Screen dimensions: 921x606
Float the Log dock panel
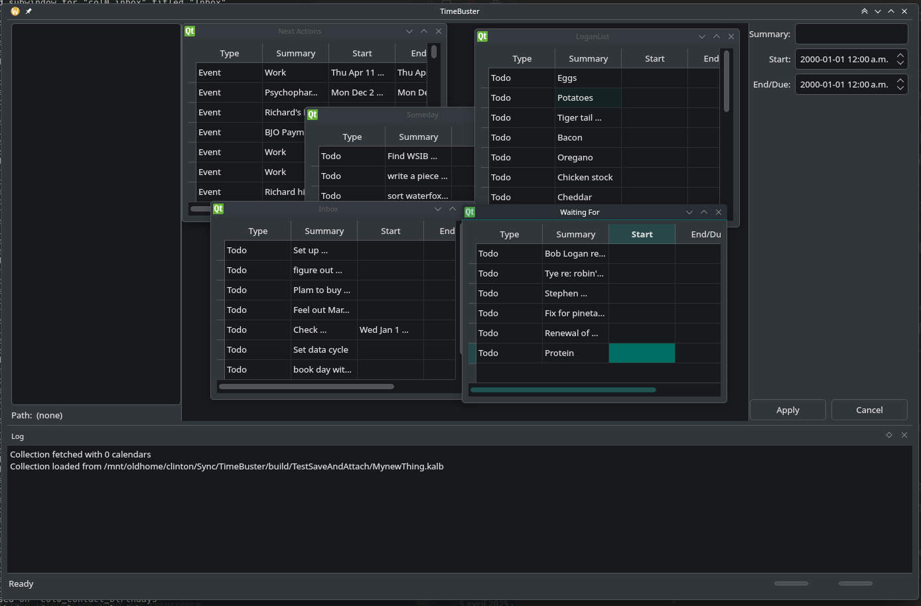[x=889, y=435]
